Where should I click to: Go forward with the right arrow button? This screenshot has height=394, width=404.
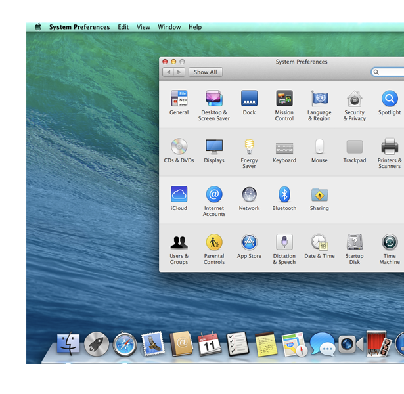pyautogui.click(x=179, y=72)
